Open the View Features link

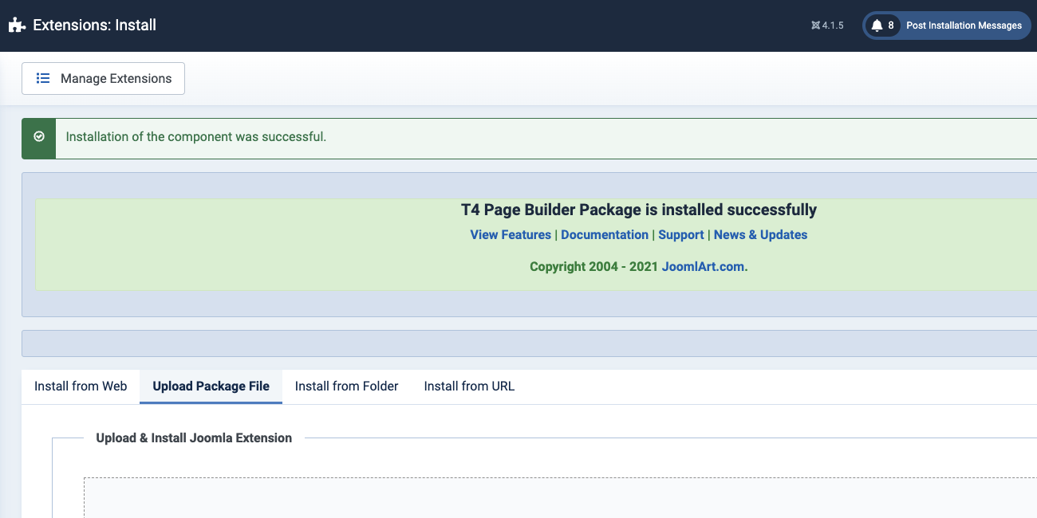pyautogui.click(x=511, y=235)
